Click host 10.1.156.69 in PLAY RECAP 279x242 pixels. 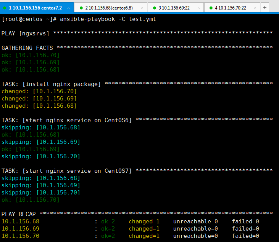21,229
